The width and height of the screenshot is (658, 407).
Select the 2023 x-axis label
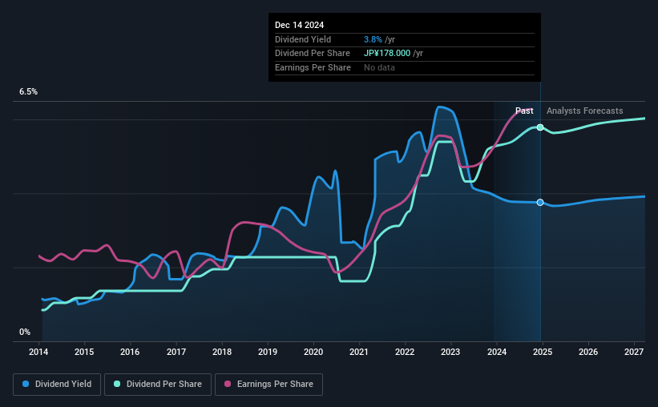click(450, 352)
